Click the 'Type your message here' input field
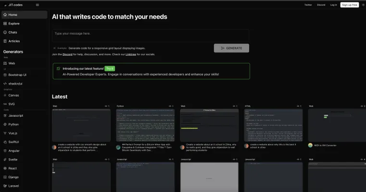 click(x=150, y=35)
